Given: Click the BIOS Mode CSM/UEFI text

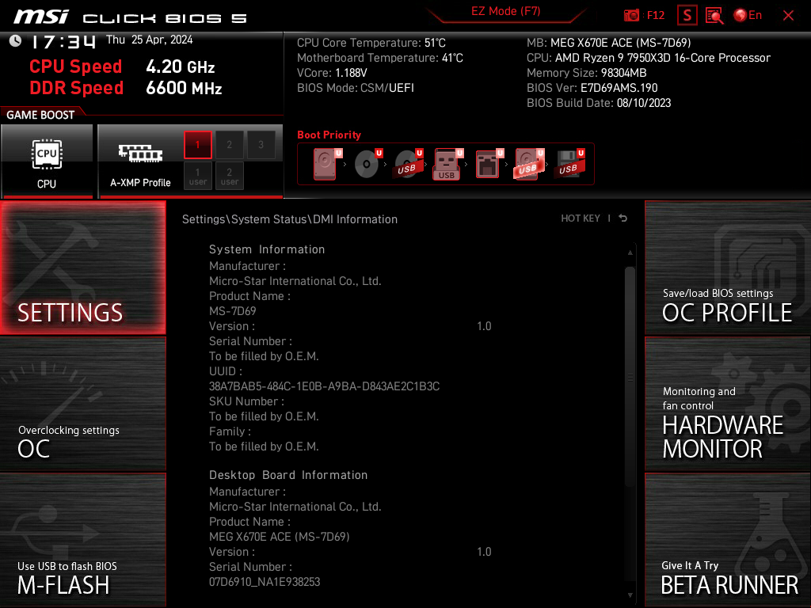Looking at the screenshot, I should tap(356, 88).
